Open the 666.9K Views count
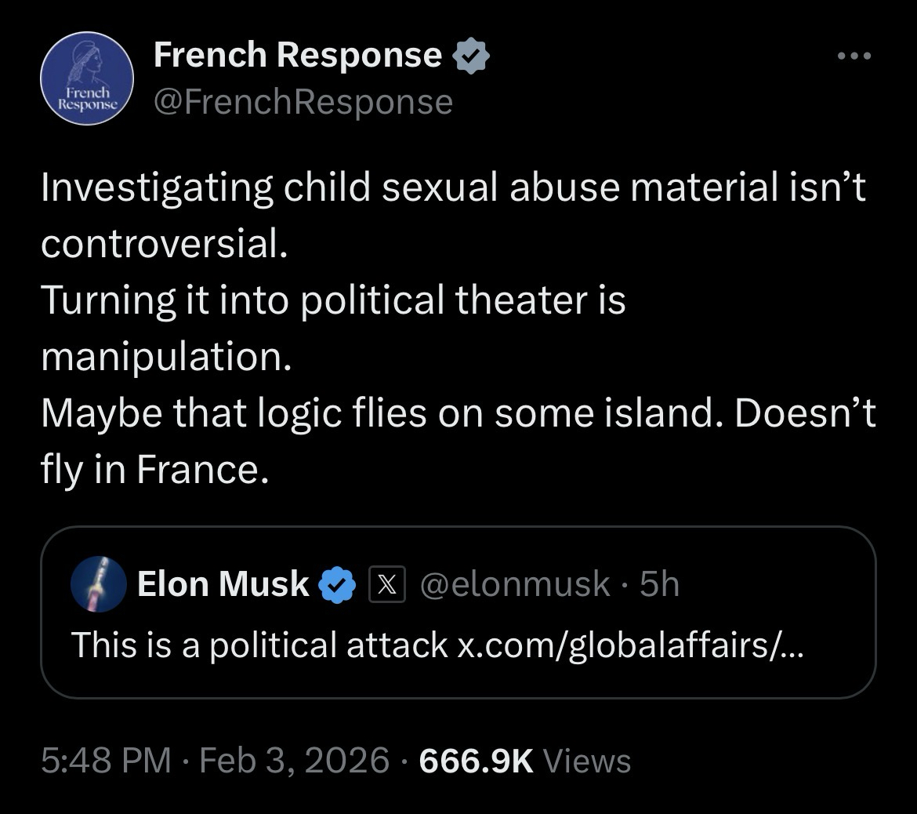This screenshot has height=814, width=917. pyautogui.click(x=525, y=760)
